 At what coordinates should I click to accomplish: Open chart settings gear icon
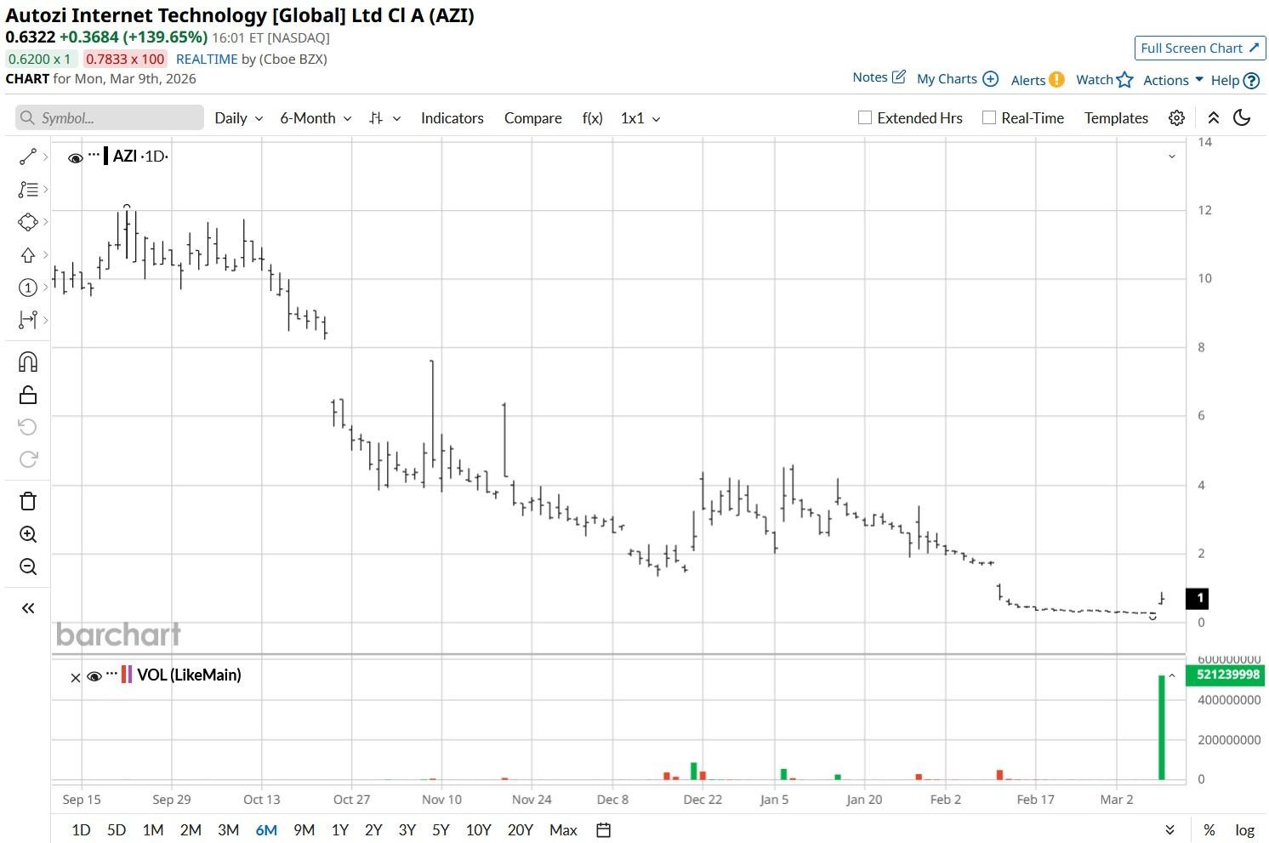point(1176,118)
